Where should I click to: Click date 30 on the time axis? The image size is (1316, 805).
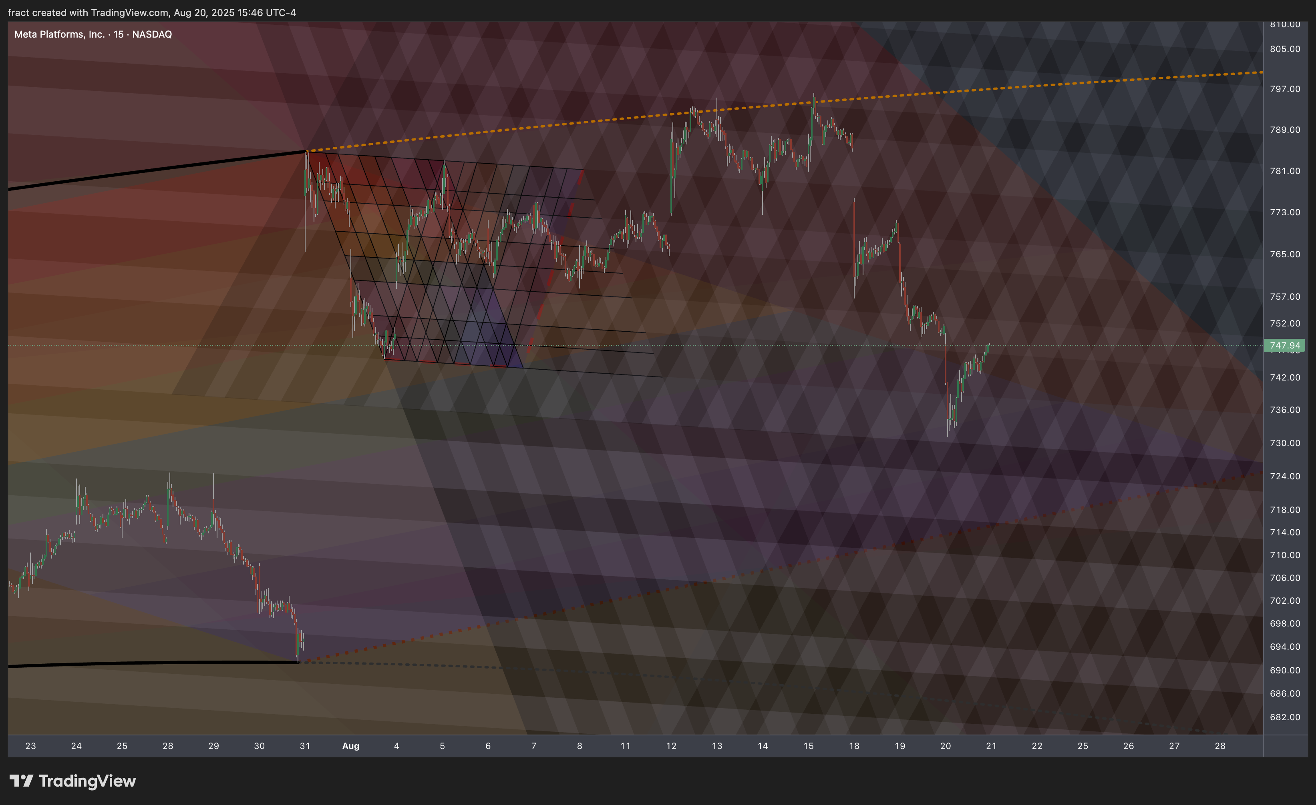(x=260, y=746)
